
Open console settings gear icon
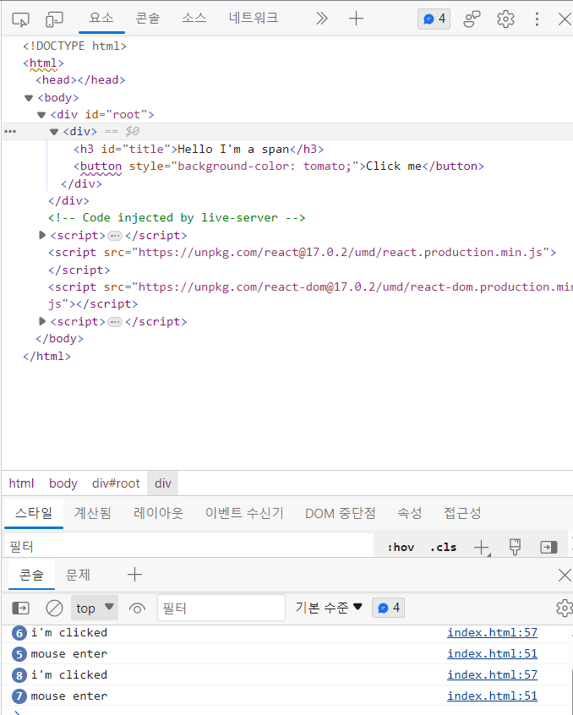(x=565, y=608)
